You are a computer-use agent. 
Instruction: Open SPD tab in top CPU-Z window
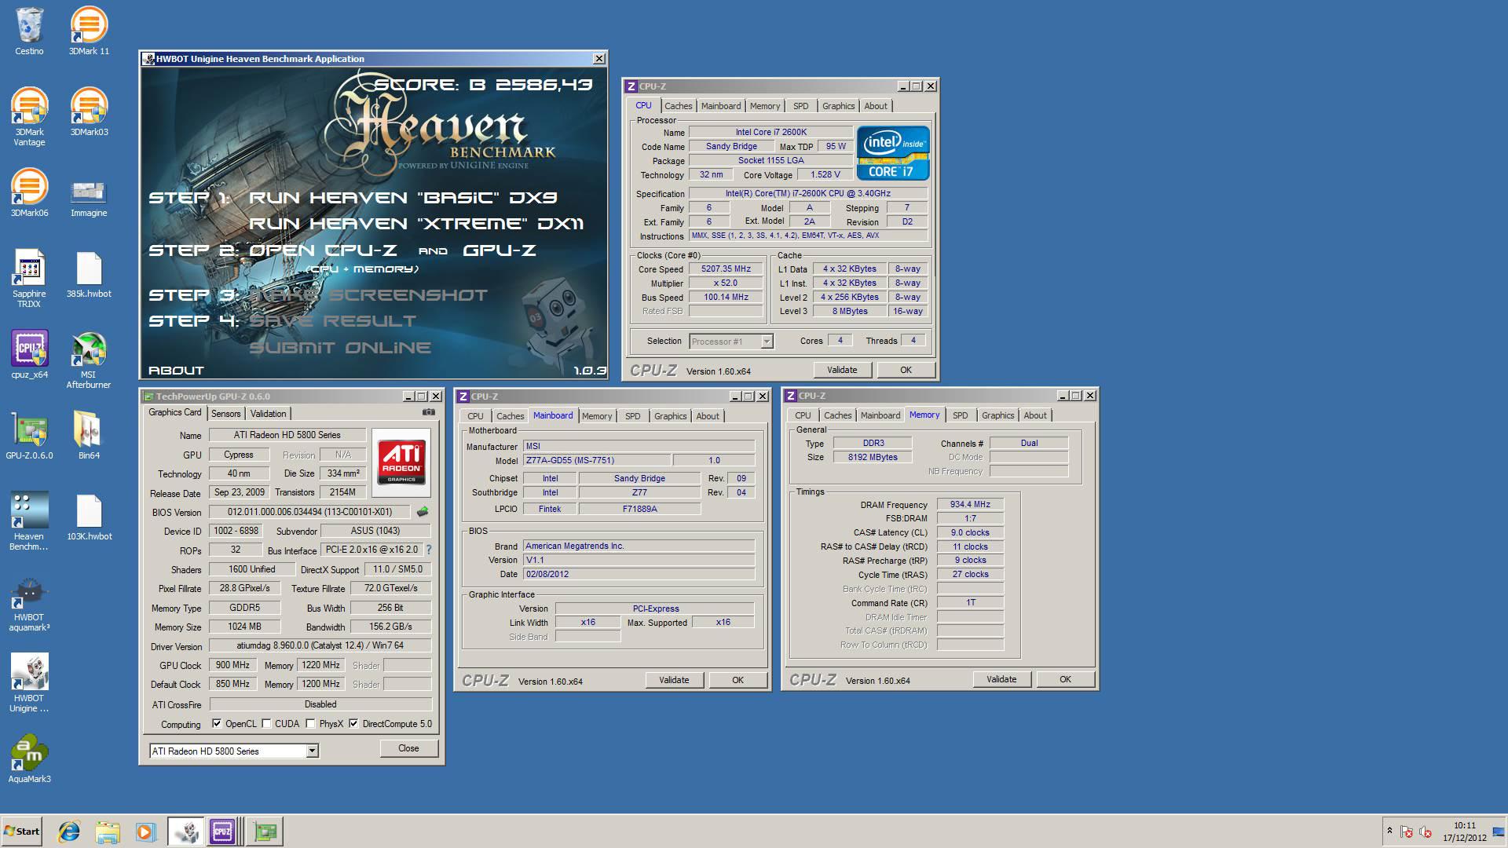point(800,106)
